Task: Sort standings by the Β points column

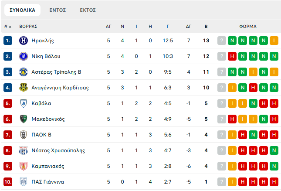Action: 206,26
